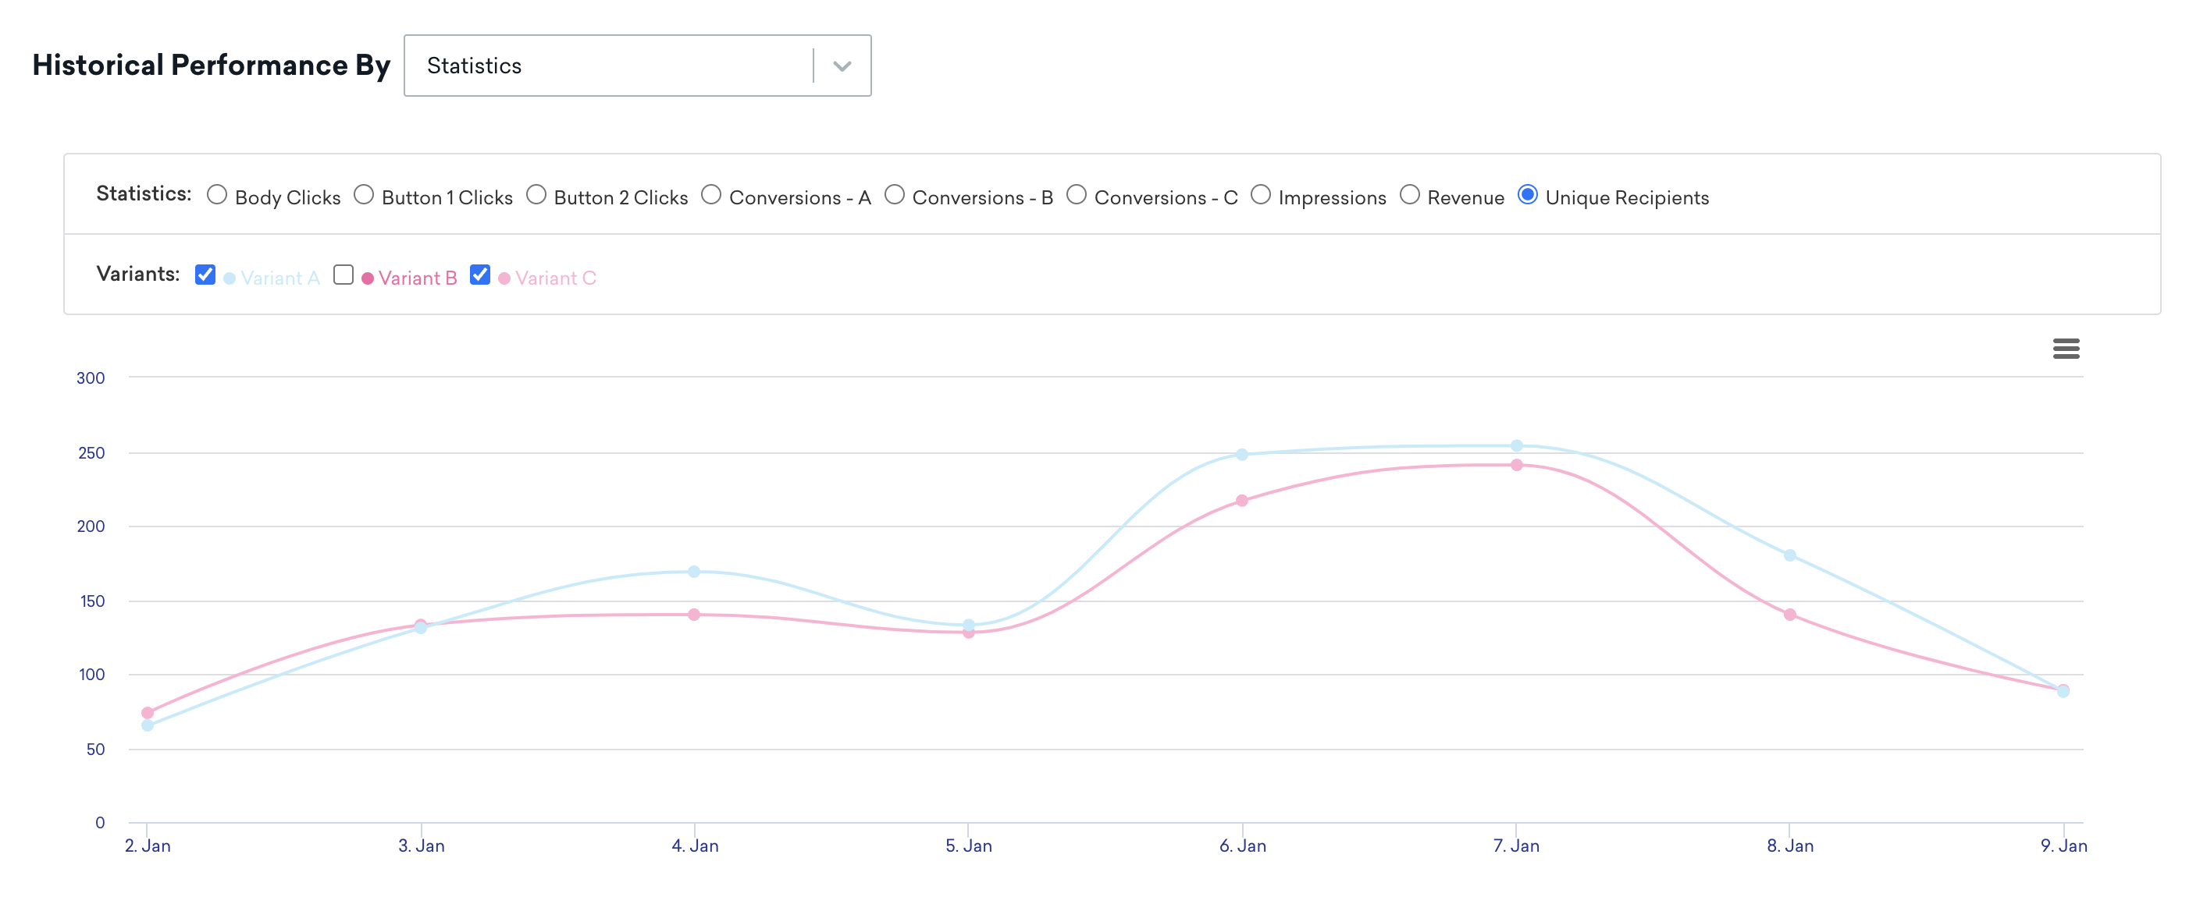Select Unique Recipients statistic
2207x911 pixels.
coord(1527,196)
